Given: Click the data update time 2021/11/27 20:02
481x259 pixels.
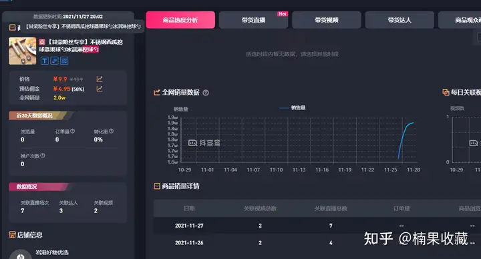Looking at the screenshot, I should [83, 17].
